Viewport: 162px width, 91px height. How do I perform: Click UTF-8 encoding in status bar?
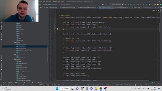coord(126,85)
